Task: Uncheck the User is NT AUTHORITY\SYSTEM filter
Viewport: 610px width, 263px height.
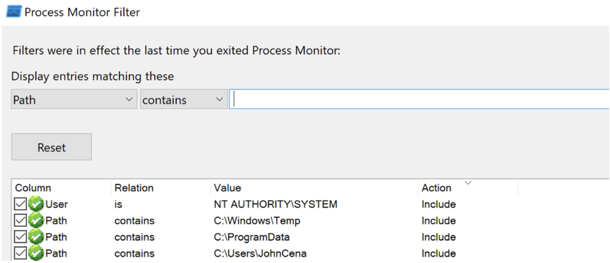Action: pyautogui.click(x=20, y=204)
